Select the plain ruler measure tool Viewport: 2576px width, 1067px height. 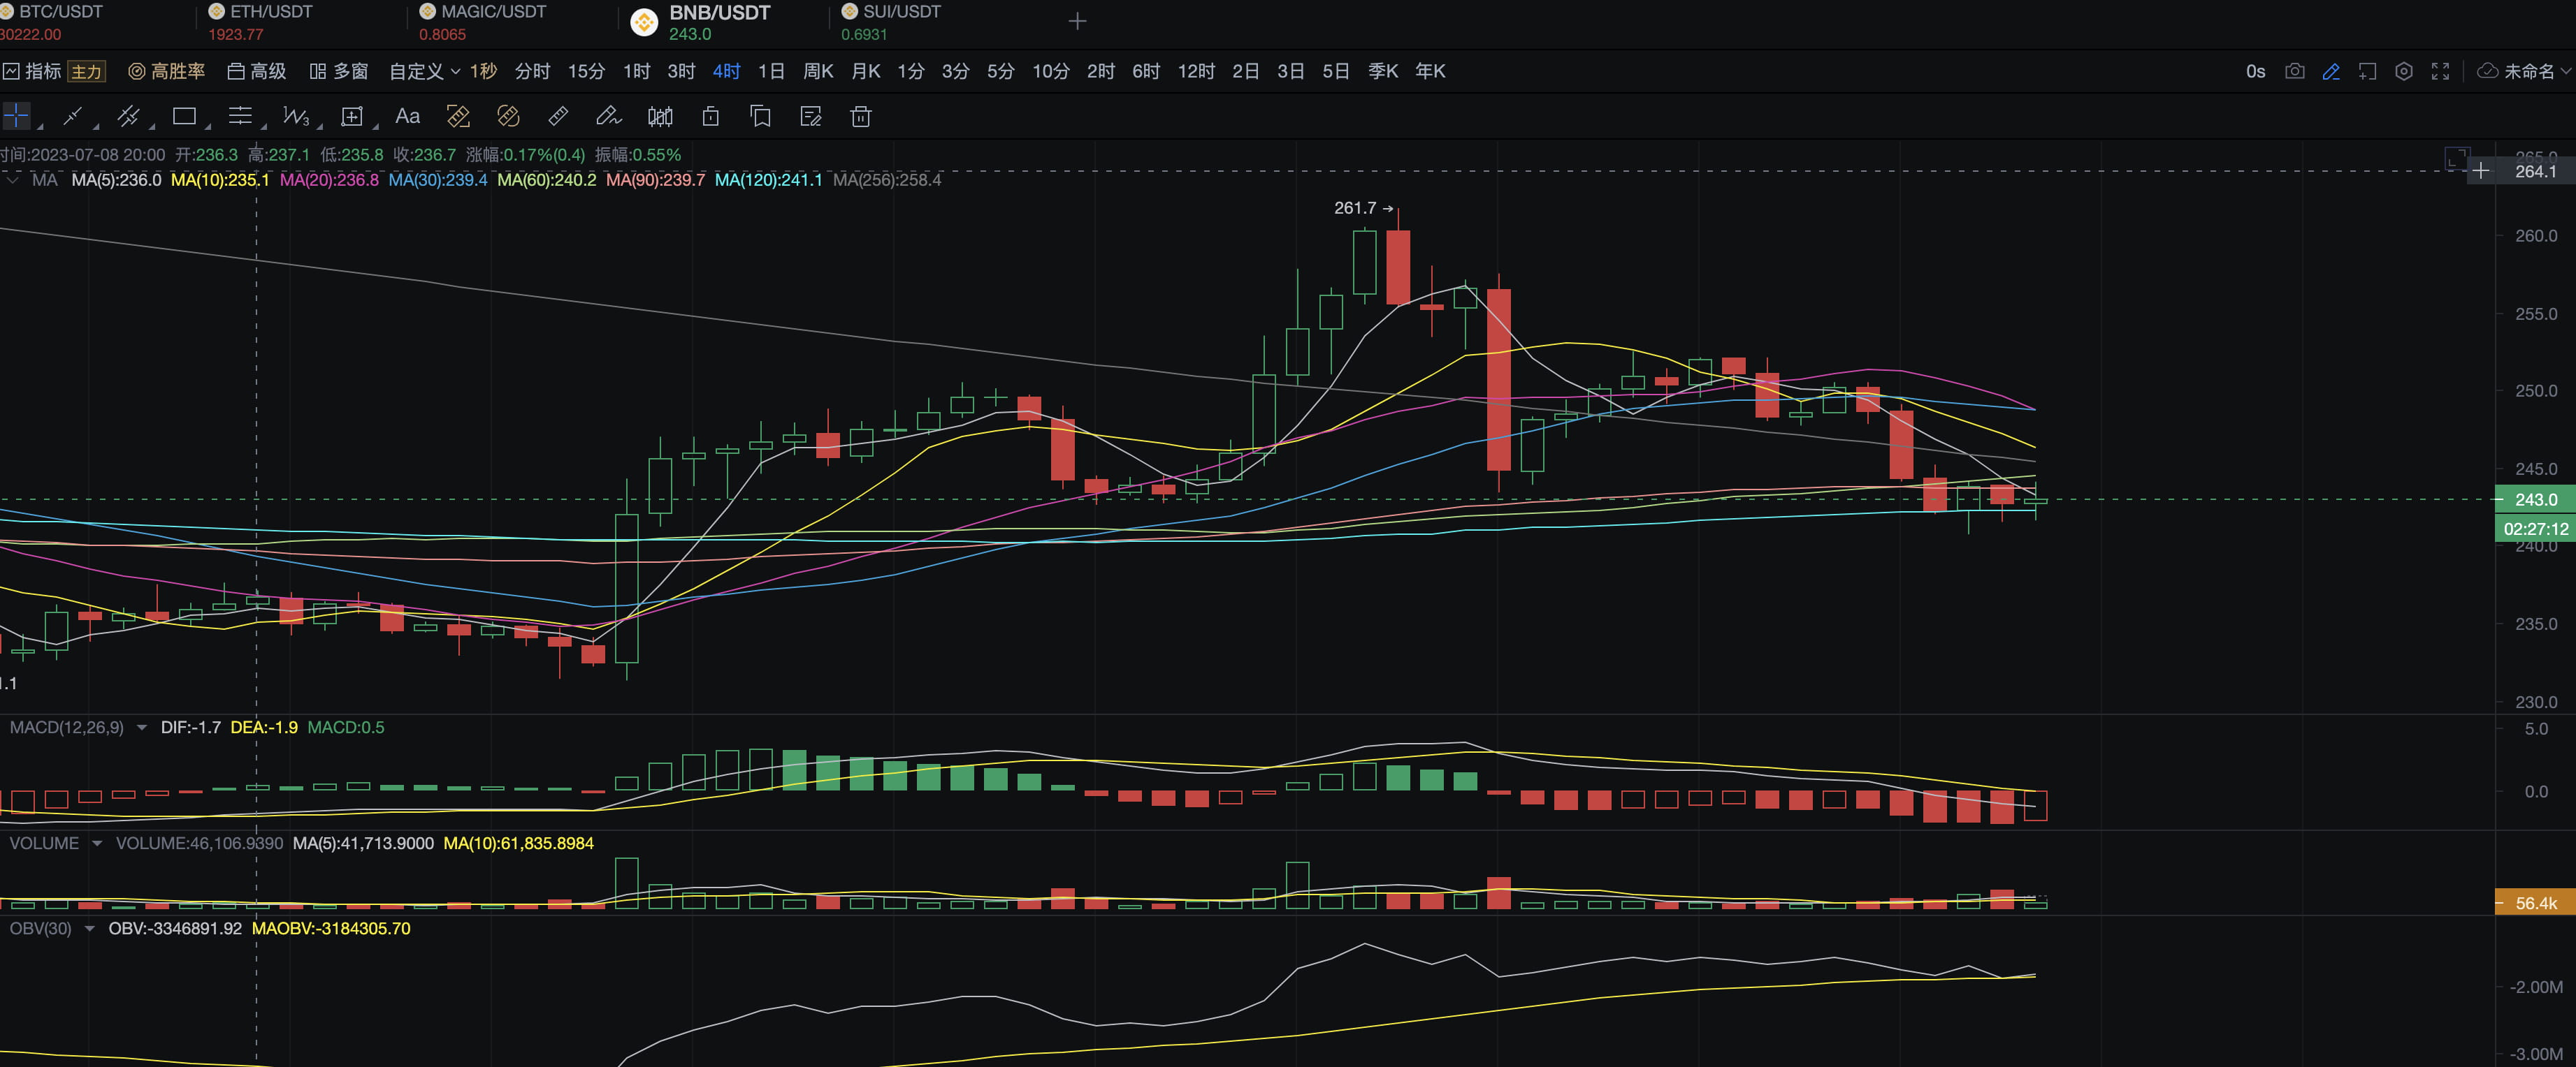pyautogui.click(x=558, y=117)
